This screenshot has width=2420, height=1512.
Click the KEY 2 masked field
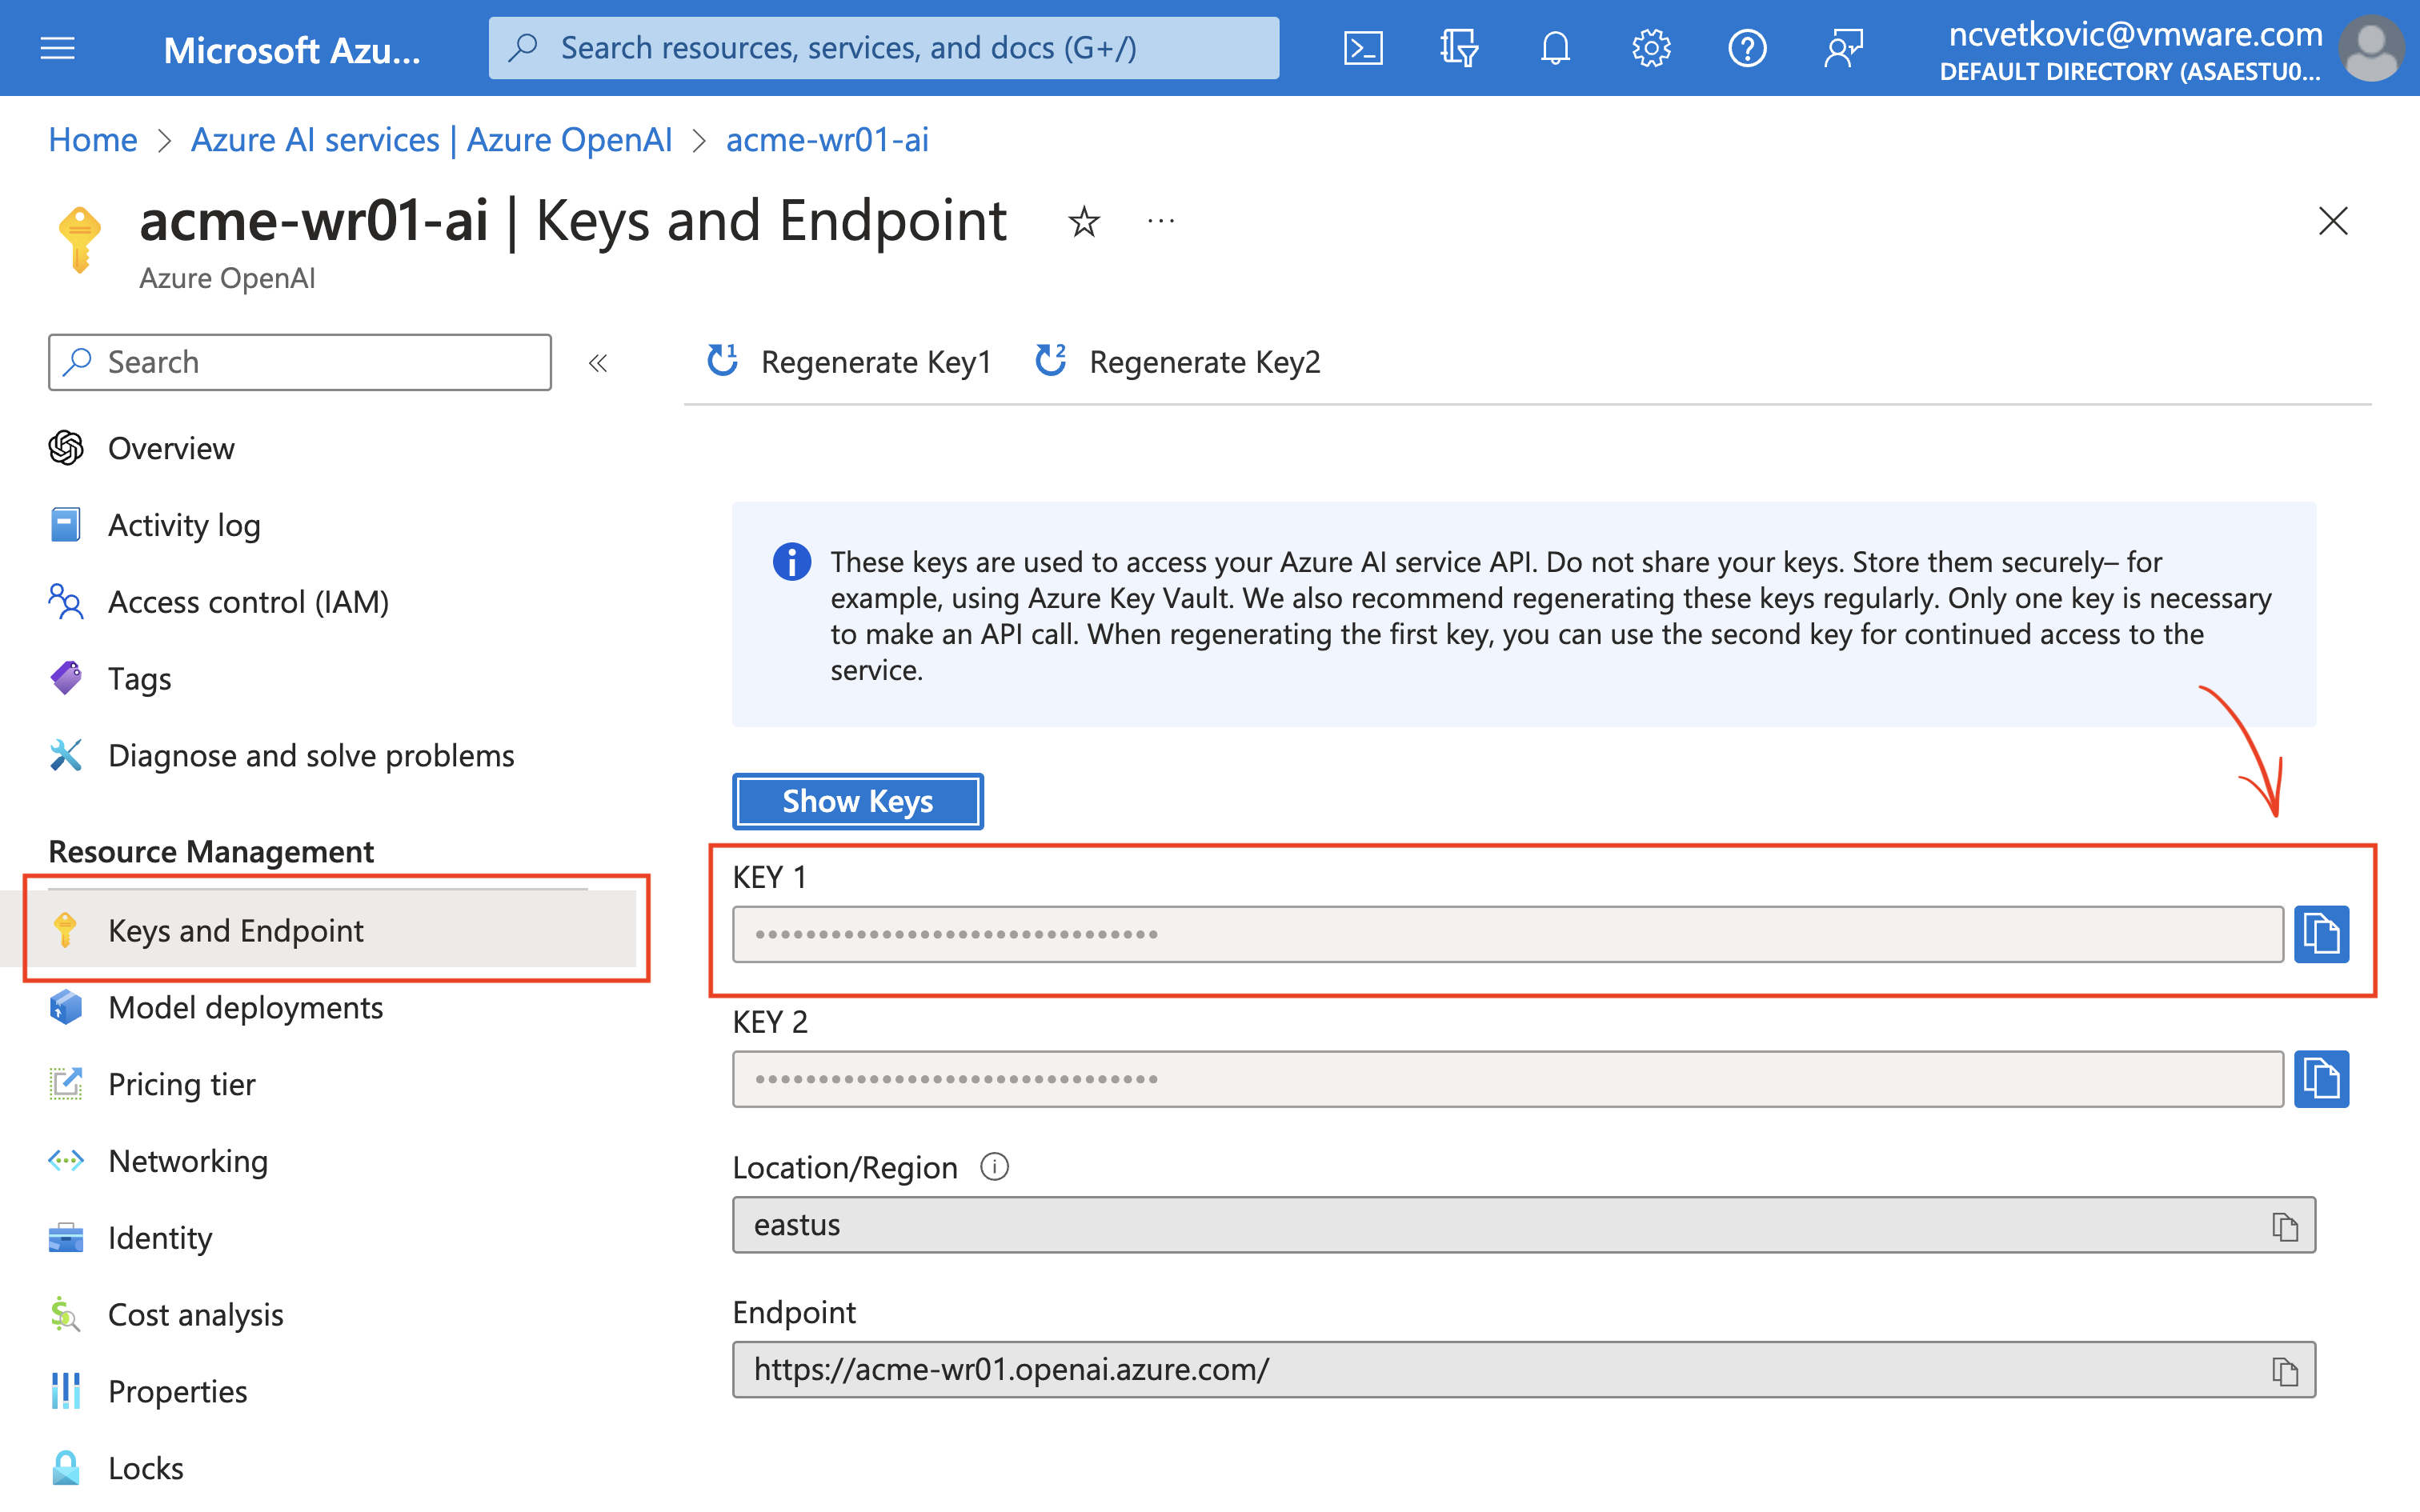coord(1507,1079)
